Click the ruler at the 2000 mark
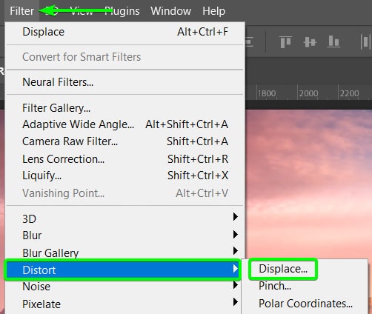This screenshot has height=314, width=372. 308,93
